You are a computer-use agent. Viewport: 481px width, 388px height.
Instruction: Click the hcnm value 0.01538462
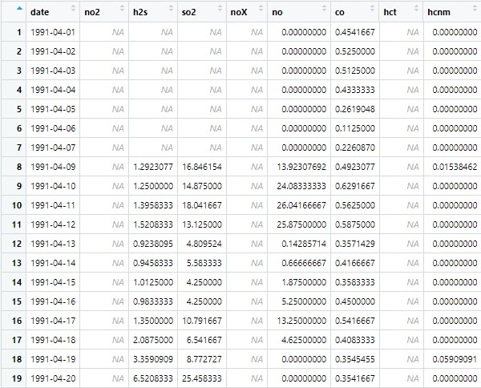pos(454,166)
